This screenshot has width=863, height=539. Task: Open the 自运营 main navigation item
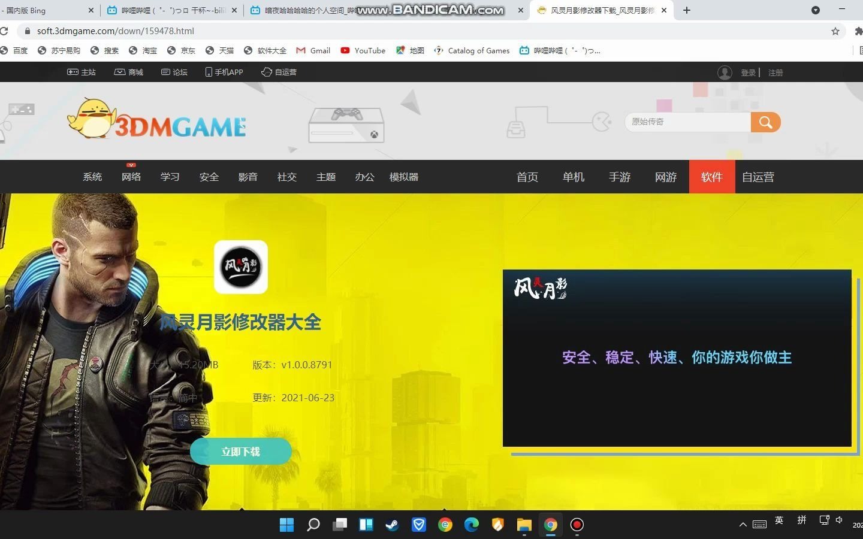pos(758,177)
